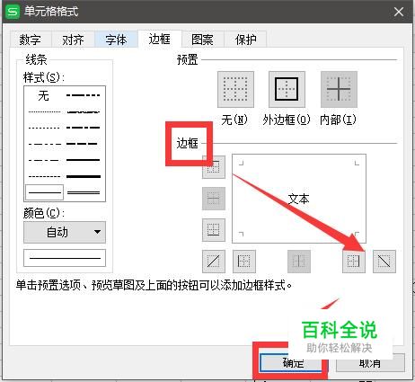
Task: Open the 颜色 自动 color dropdown
Action: pyautogui.click(x=65, y=232)
